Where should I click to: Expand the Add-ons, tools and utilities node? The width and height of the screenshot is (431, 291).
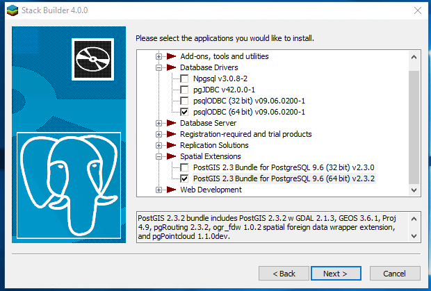(158, 56)
